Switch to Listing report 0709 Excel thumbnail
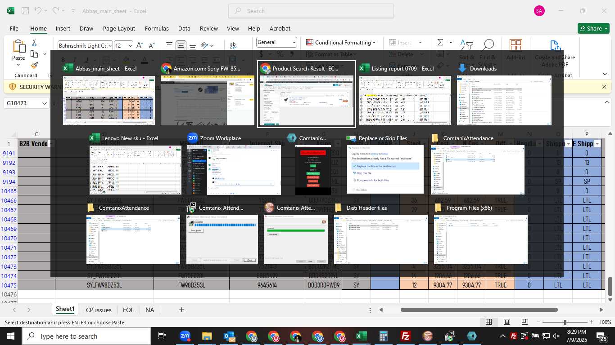Screen dimensions: 615x345 coord(405,95)
